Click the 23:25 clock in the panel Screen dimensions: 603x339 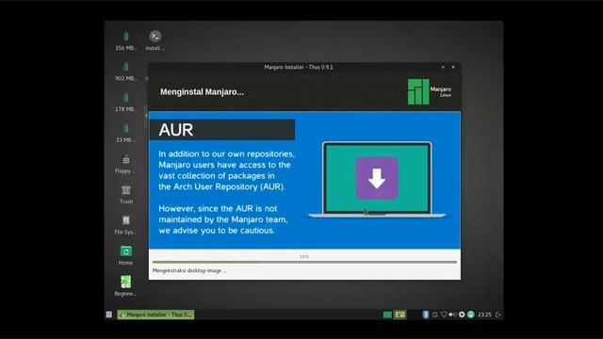pos(484,315)
